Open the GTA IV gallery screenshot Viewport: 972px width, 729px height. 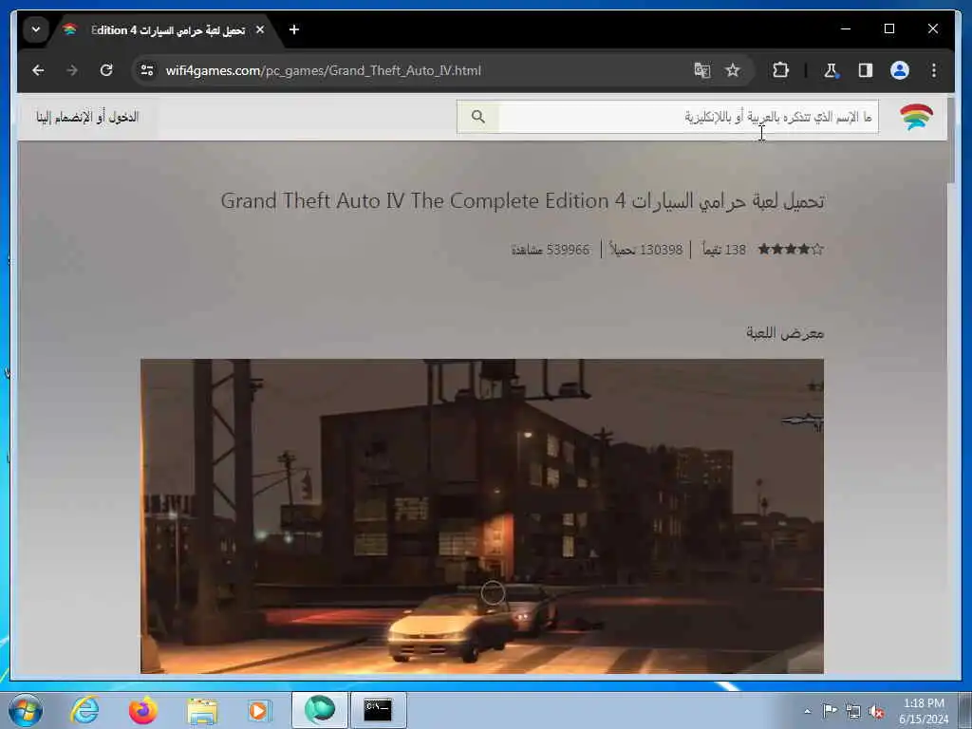click(x=481, y=515)
